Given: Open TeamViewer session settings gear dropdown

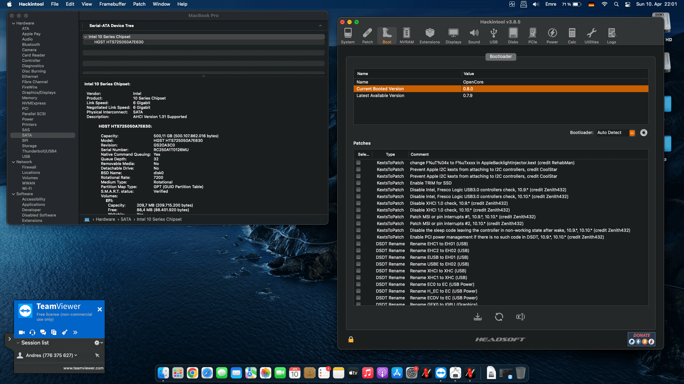Looking at the screenshot, I should 98,343.
